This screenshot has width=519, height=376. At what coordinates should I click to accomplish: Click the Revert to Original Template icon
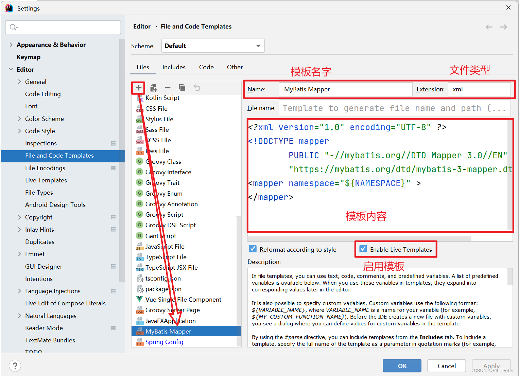[x=197, y=88]
